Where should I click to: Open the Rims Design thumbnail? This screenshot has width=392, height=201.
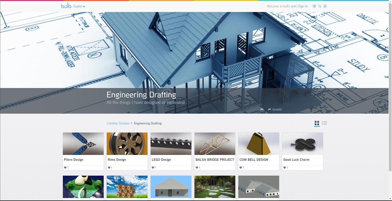(127, 144)
